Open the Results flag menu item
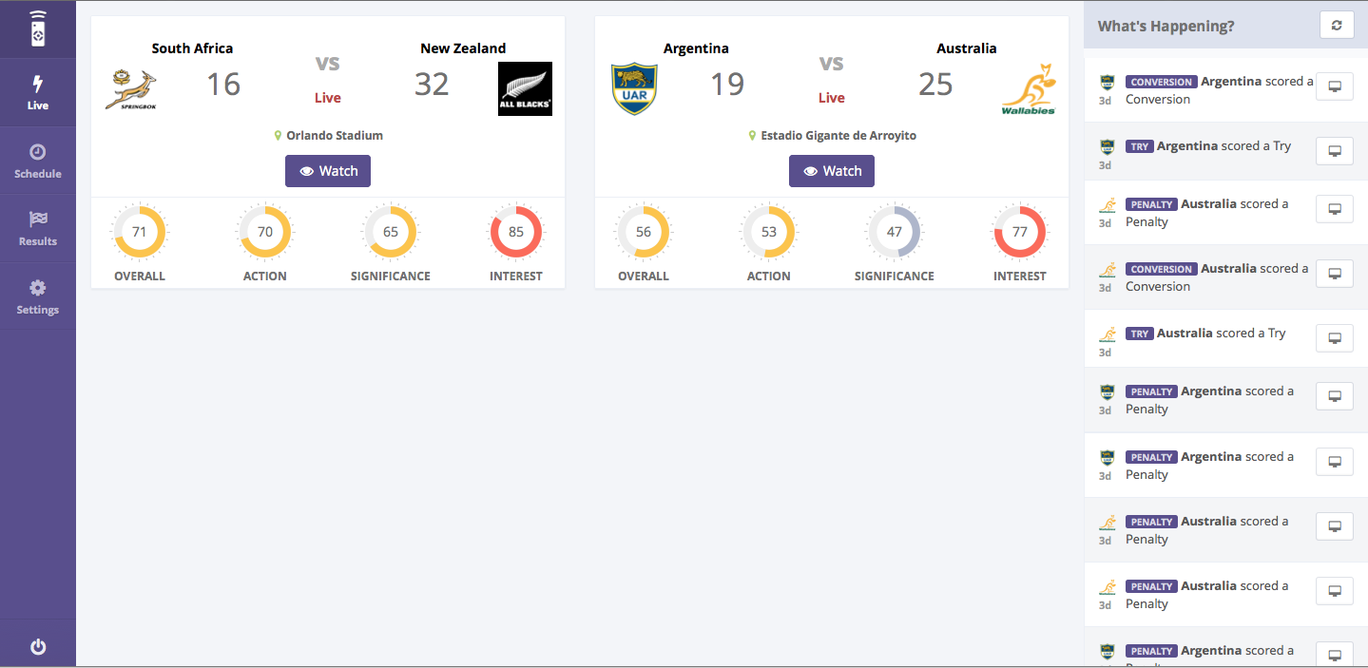Viewport: 1368px width, 668px height. pos(37,228)
